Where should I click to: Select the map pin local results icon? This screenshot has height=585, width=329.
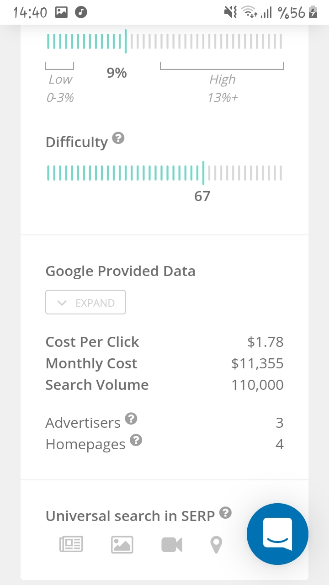pyautogui.click(x=216, y=545)
